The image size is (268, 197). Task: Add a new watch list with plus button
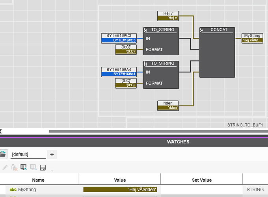52,154
